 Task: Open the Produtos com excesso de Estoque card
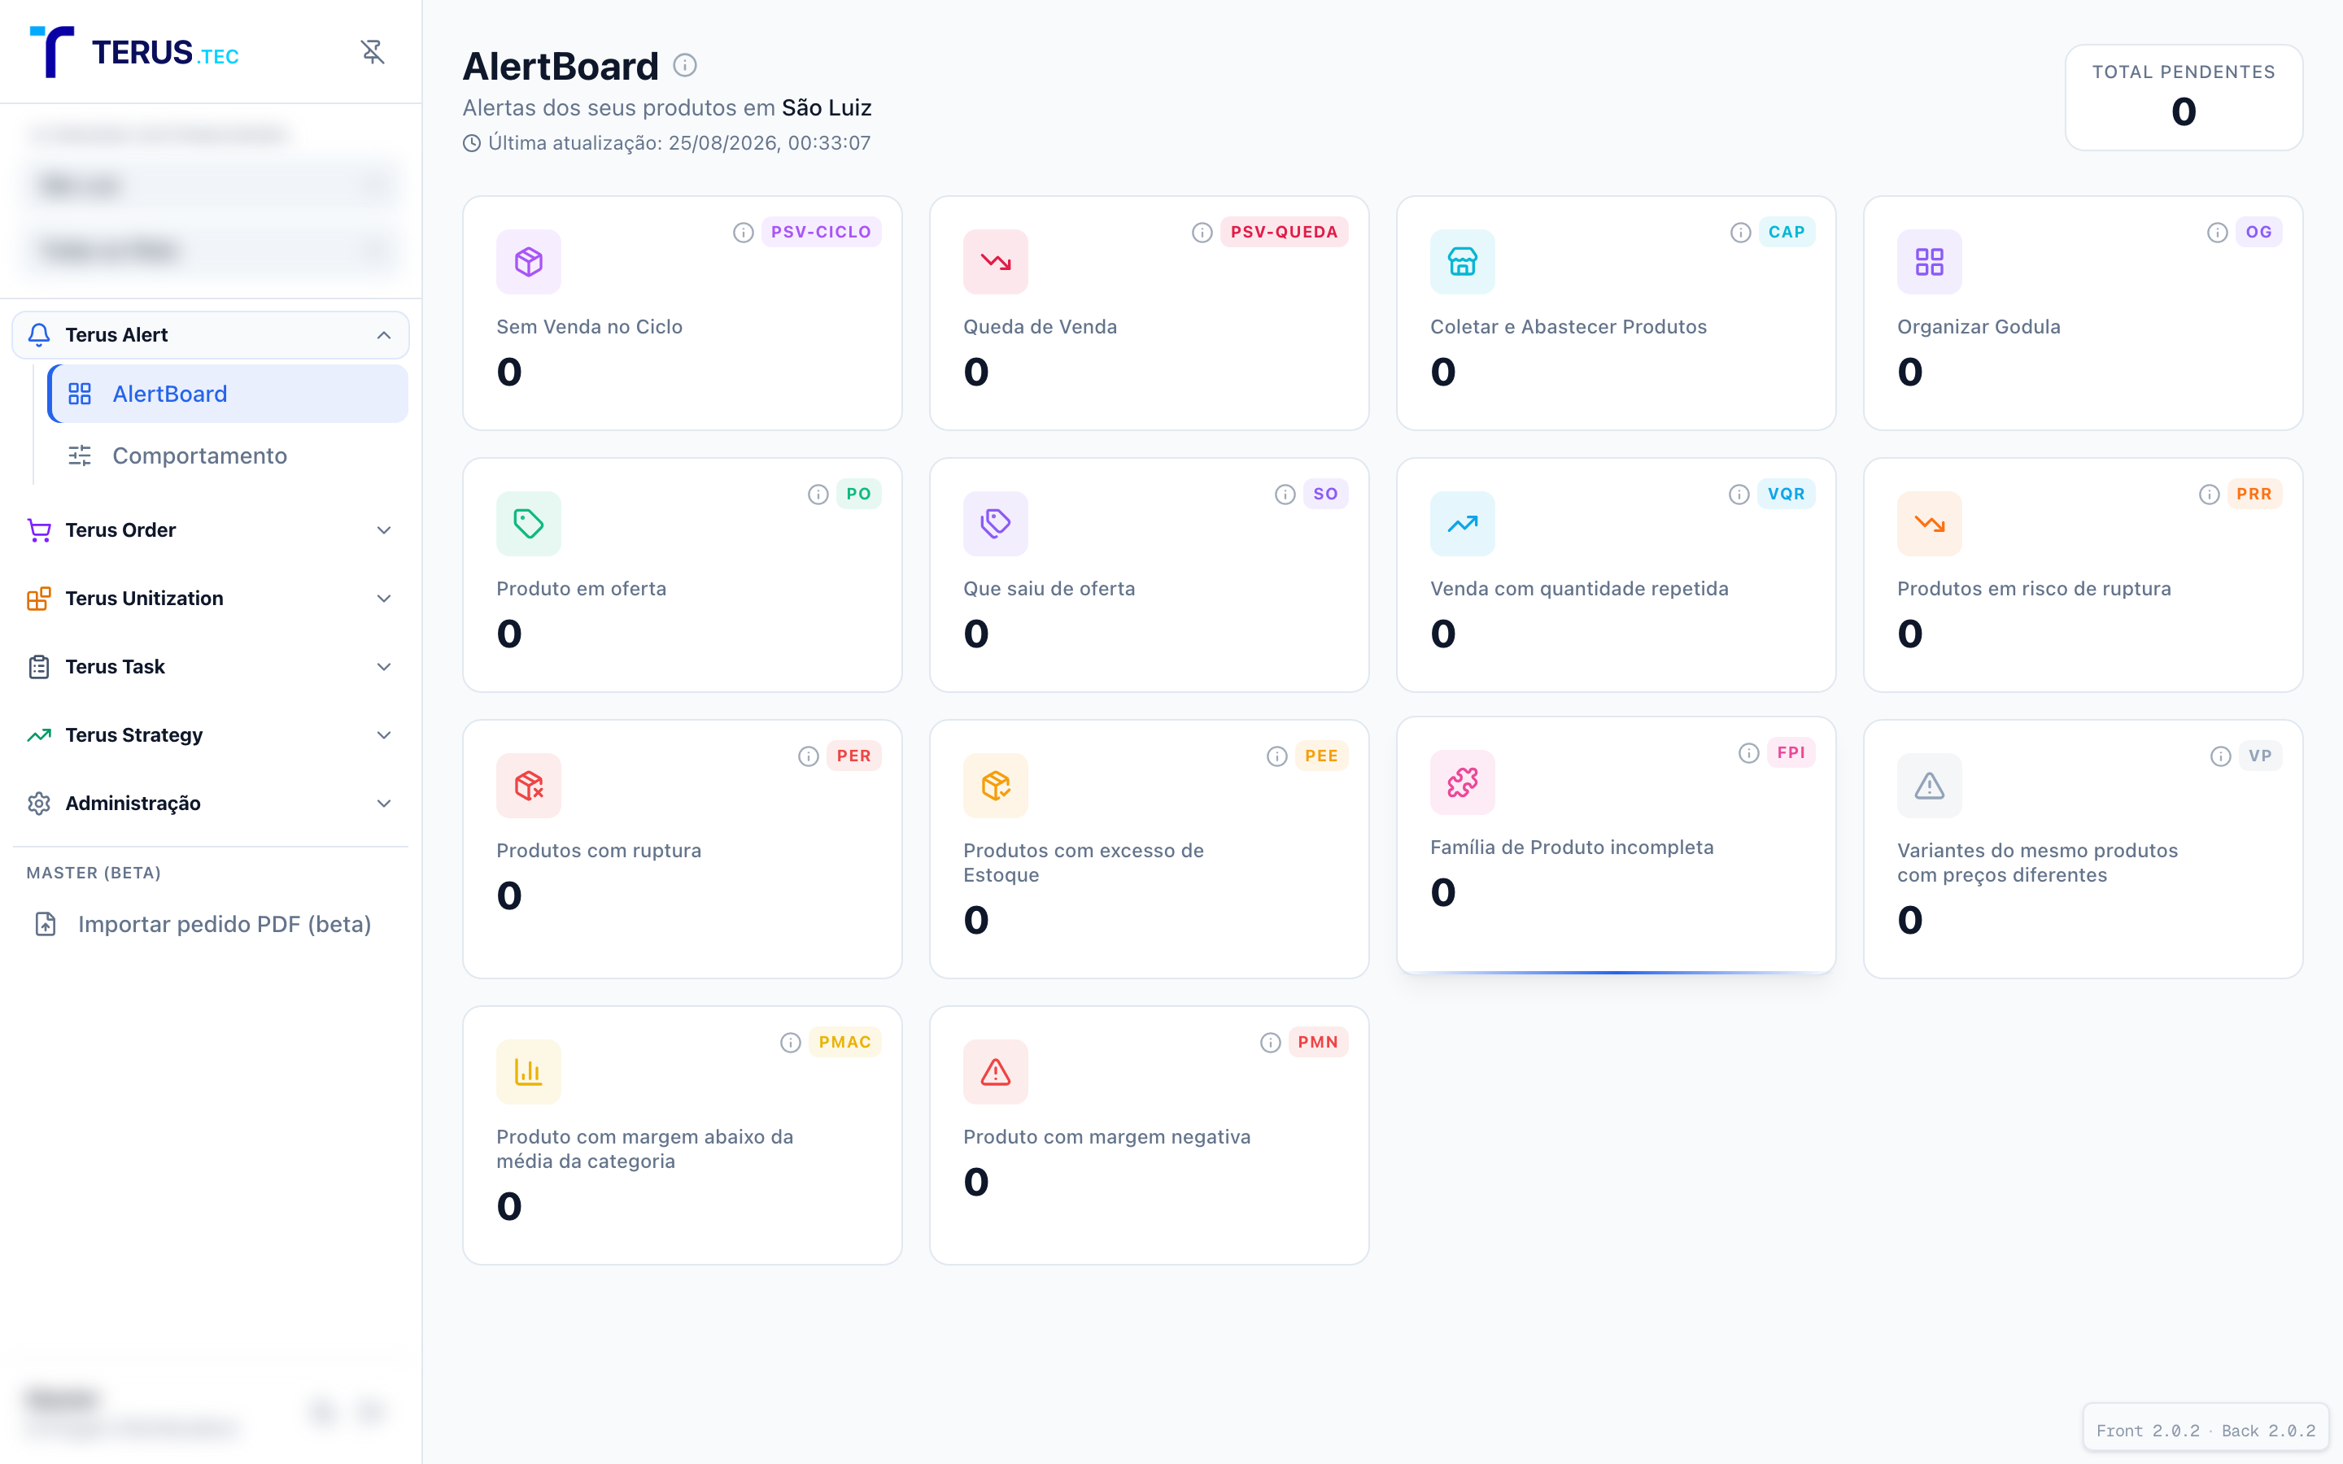pyautogui.click(x=1150, y=849)
